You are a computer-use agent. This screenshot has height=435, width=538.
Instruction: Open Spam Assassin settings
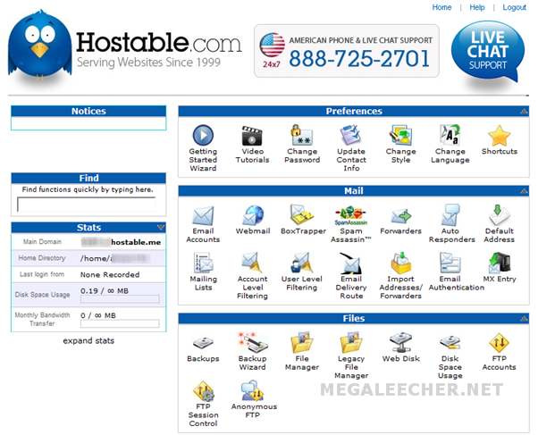350,224
